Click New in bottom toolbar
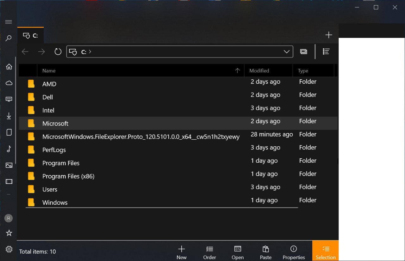The image size is (405, 261). point(182,252)
